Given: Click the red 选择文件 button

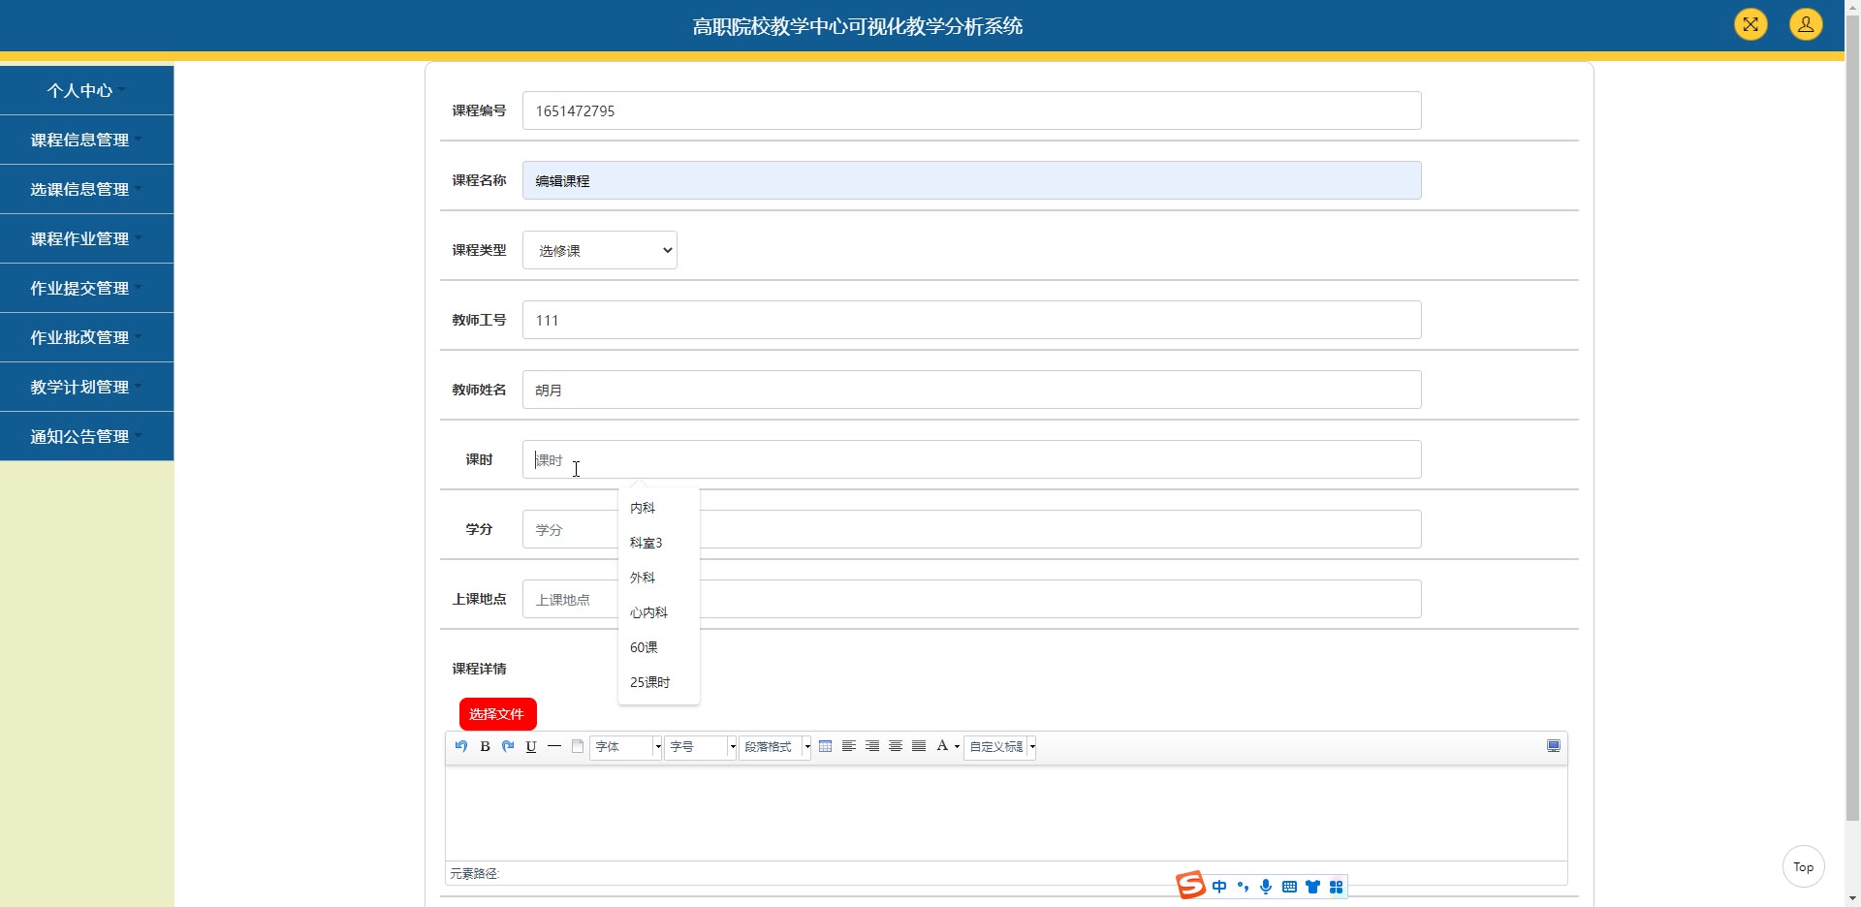Looking at the screenshot, I should point(498,714).
